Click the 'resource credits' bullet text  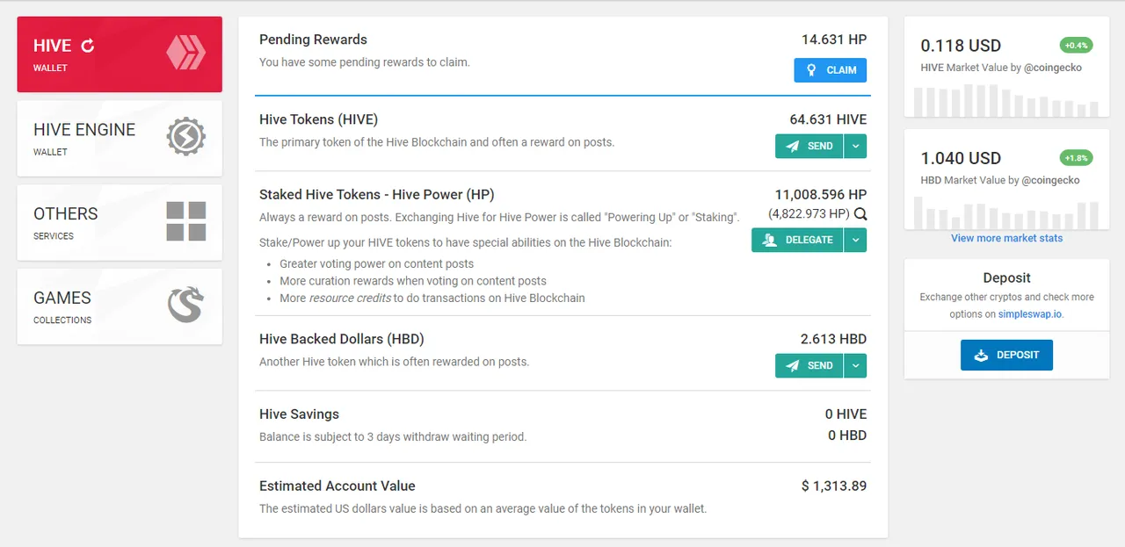pos(351,298)
